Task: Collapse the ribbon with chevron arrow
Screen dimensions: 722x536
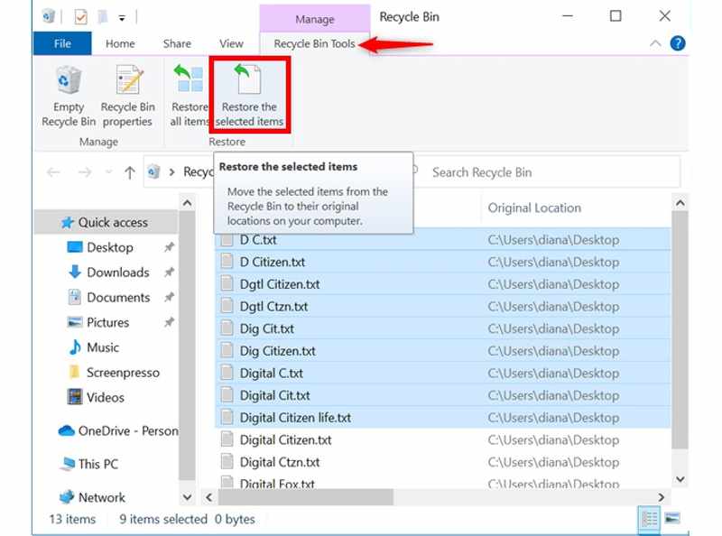Action: coord(655,43)
